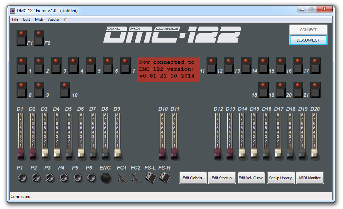Toggle LED button 3
The width and height of the screenshot is (343, 209).
coord(56,65)
